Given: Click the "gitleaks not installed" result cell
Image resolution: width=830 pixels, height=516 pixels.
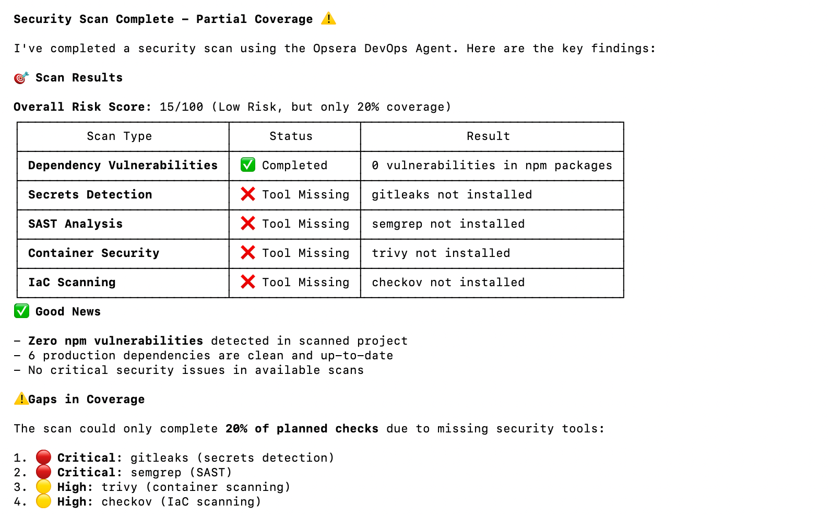Looking at the screenshot, I should pyautogui.click(x=452, y=195).
